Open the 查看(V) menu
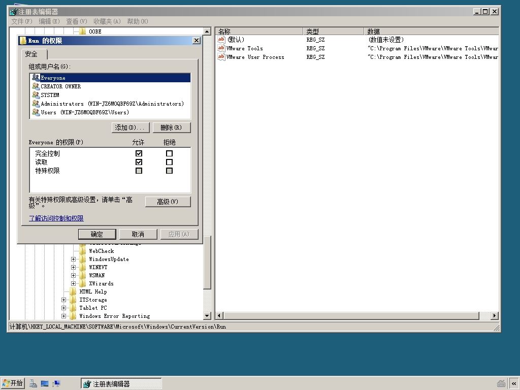Screen dimensions: 520x390 [x=77, y=21]
